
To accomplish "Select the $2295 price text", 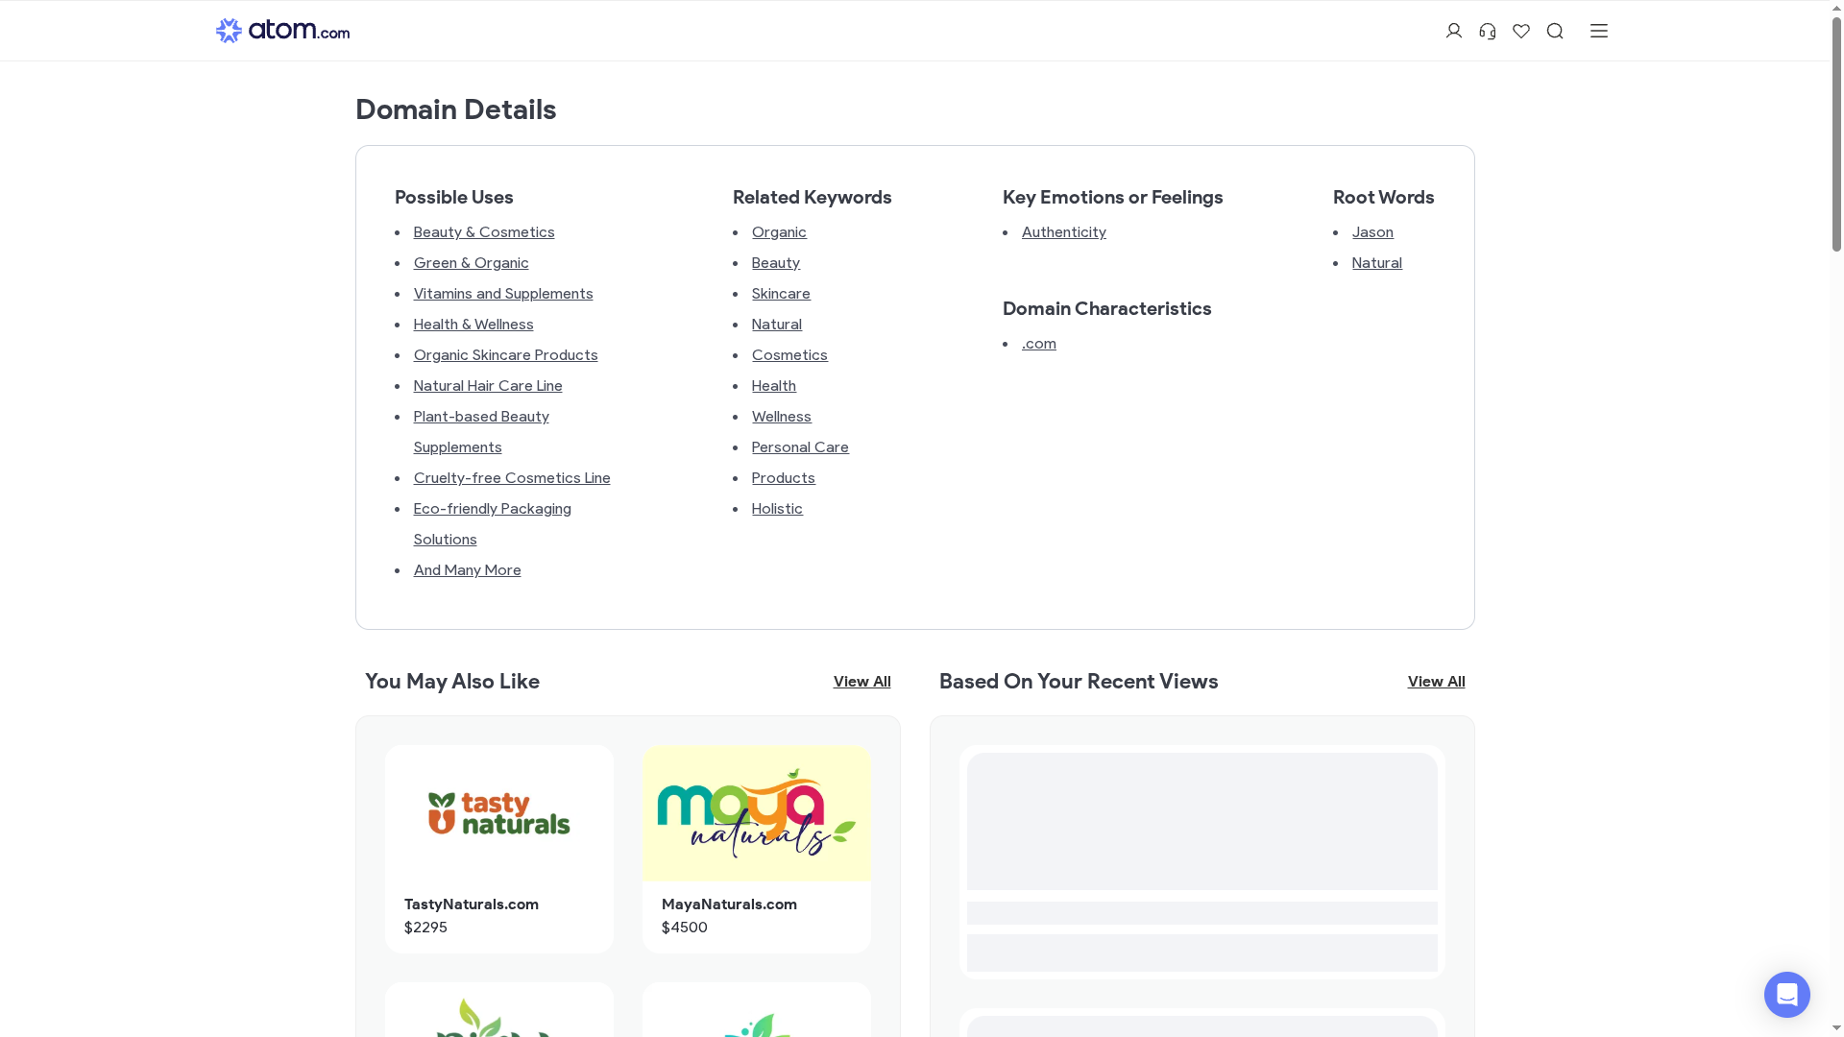I will tap(425, 928).
